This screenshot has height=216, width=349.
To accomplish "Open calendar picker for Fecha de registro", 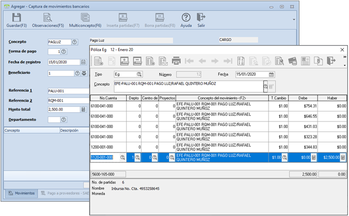I will pyautogui.click(x=83, y=62).
